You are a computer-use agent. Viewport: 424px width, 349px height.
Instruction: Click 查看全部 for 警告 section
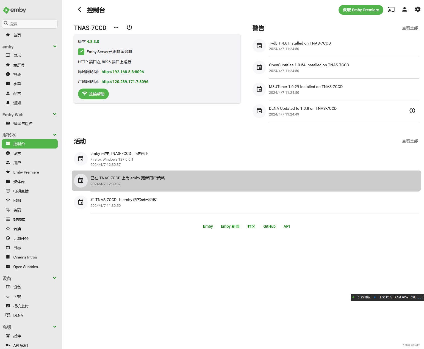[410, 28]
